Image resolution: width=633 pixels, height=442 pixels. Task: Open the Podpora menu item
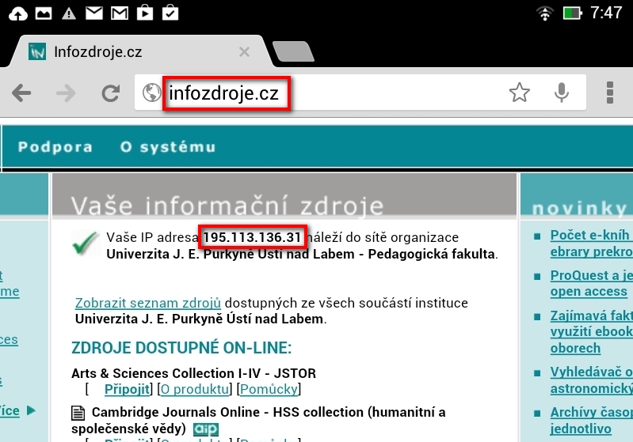(55, 147)
